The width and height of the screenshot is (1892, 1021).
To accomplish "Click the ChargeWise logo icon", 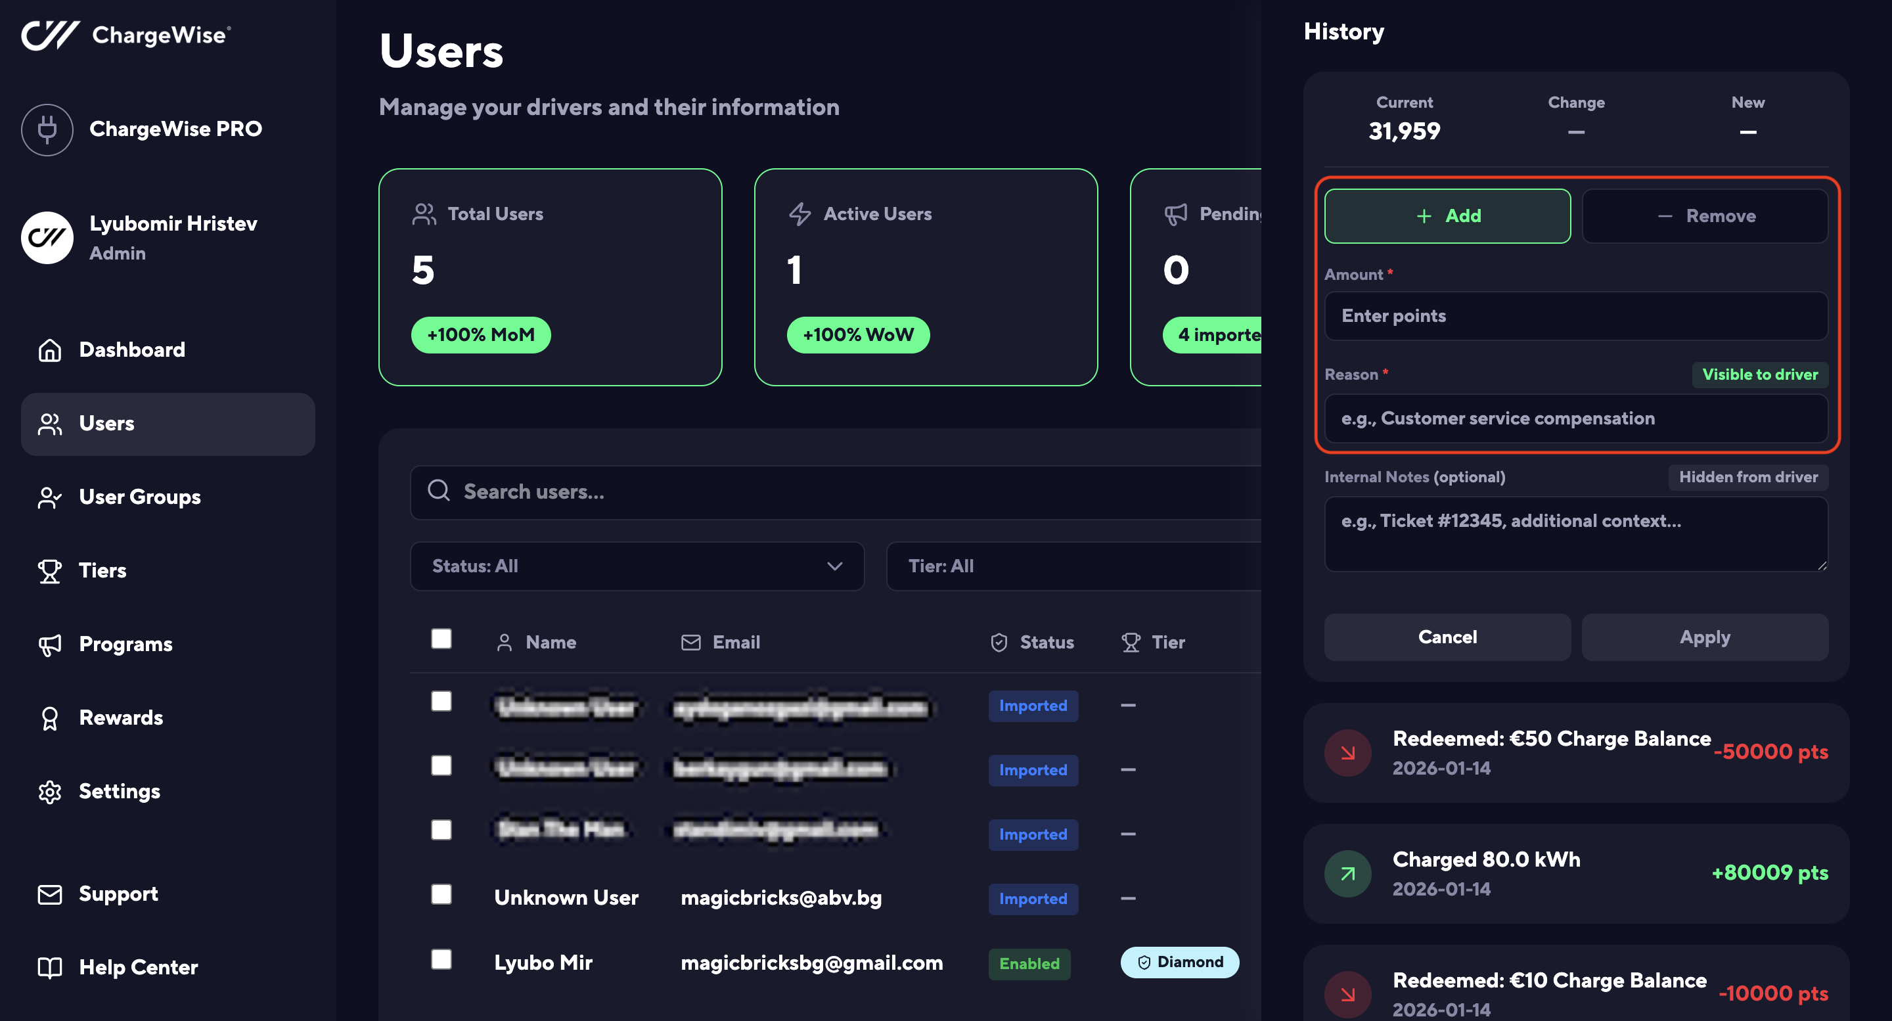I will [50, 35].
